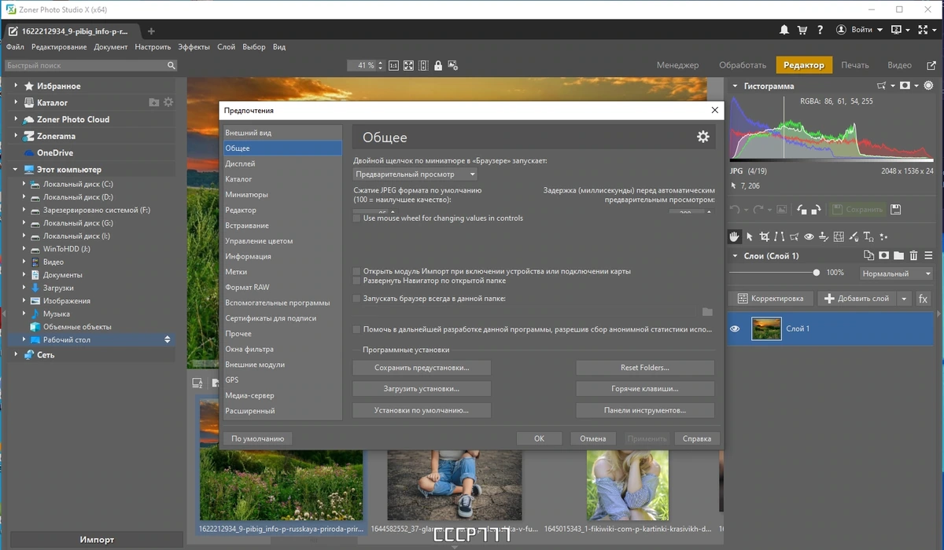This screenshot has height=550, width=944.
Task: Switch to the Менеджер tab
Action: pyautogui.click(x=677, y=65)
